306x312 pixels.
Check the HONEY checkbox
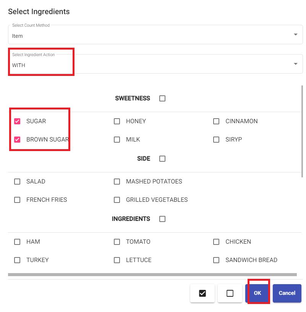coord(117,121)
